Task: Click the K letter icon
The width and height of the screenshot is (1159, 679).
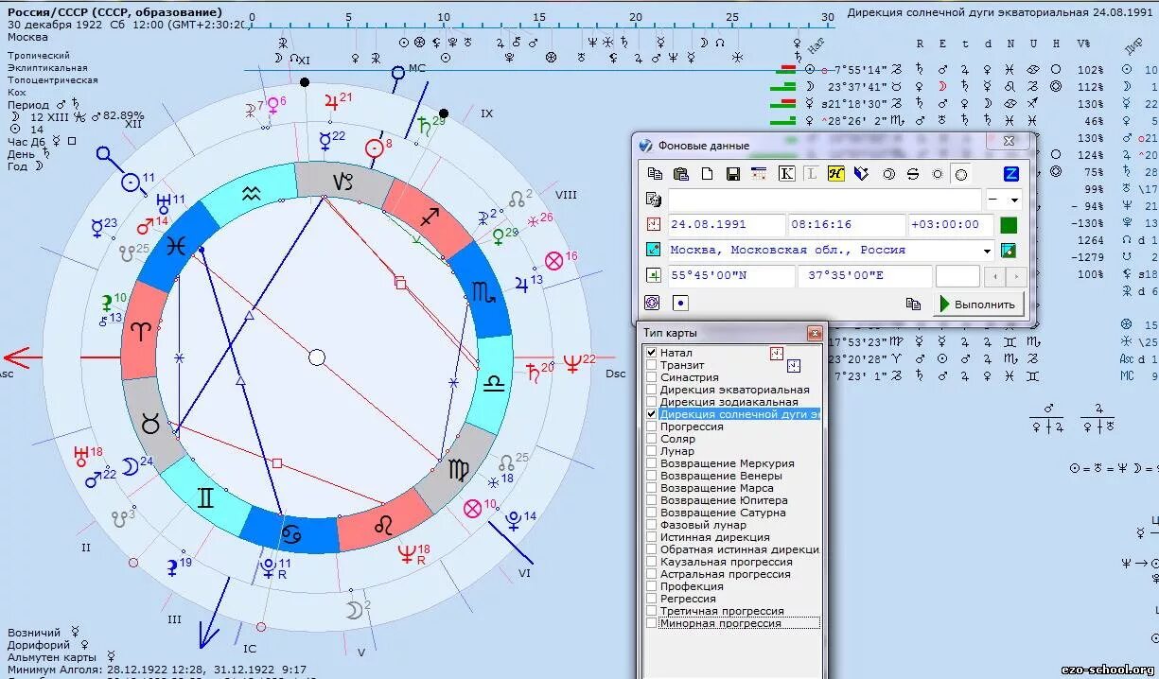Action: click(x=786, y=174)
